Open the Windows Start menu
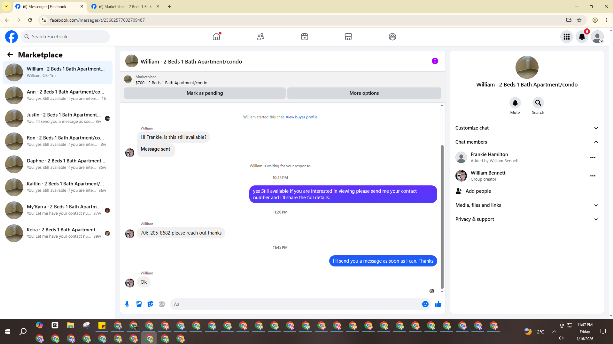This screenshot has height=344, width=613. [x=8, y=332]
